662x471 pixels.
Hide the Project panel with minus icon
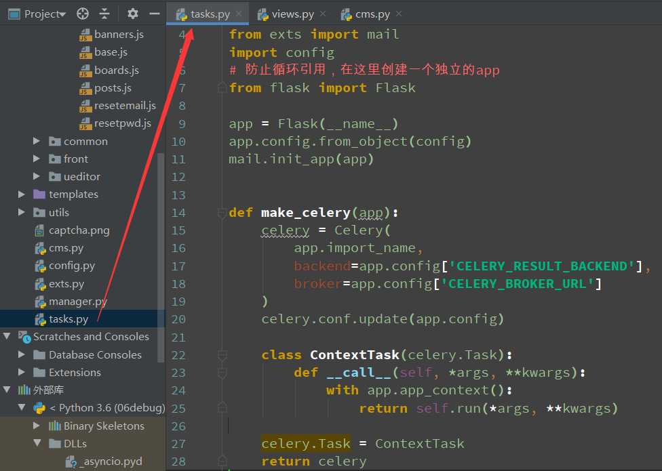point(155,14)
